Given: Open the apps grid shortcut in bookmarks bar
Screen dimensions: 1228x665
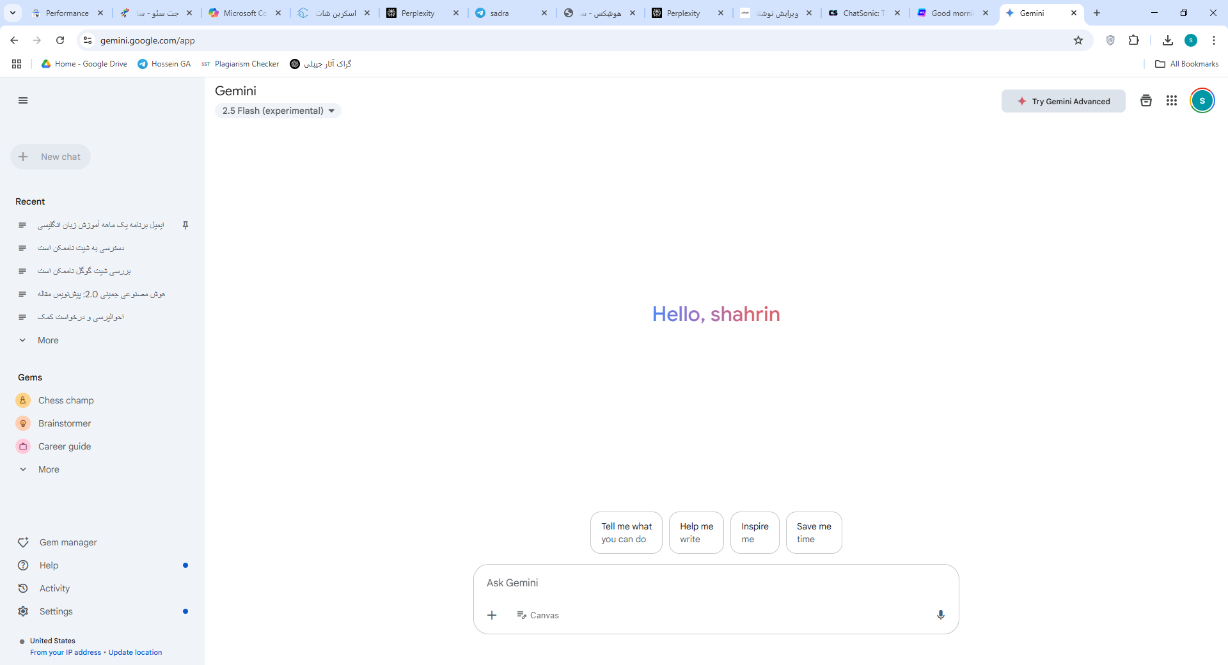Looking at the screenshot, I should click(17, 64).
